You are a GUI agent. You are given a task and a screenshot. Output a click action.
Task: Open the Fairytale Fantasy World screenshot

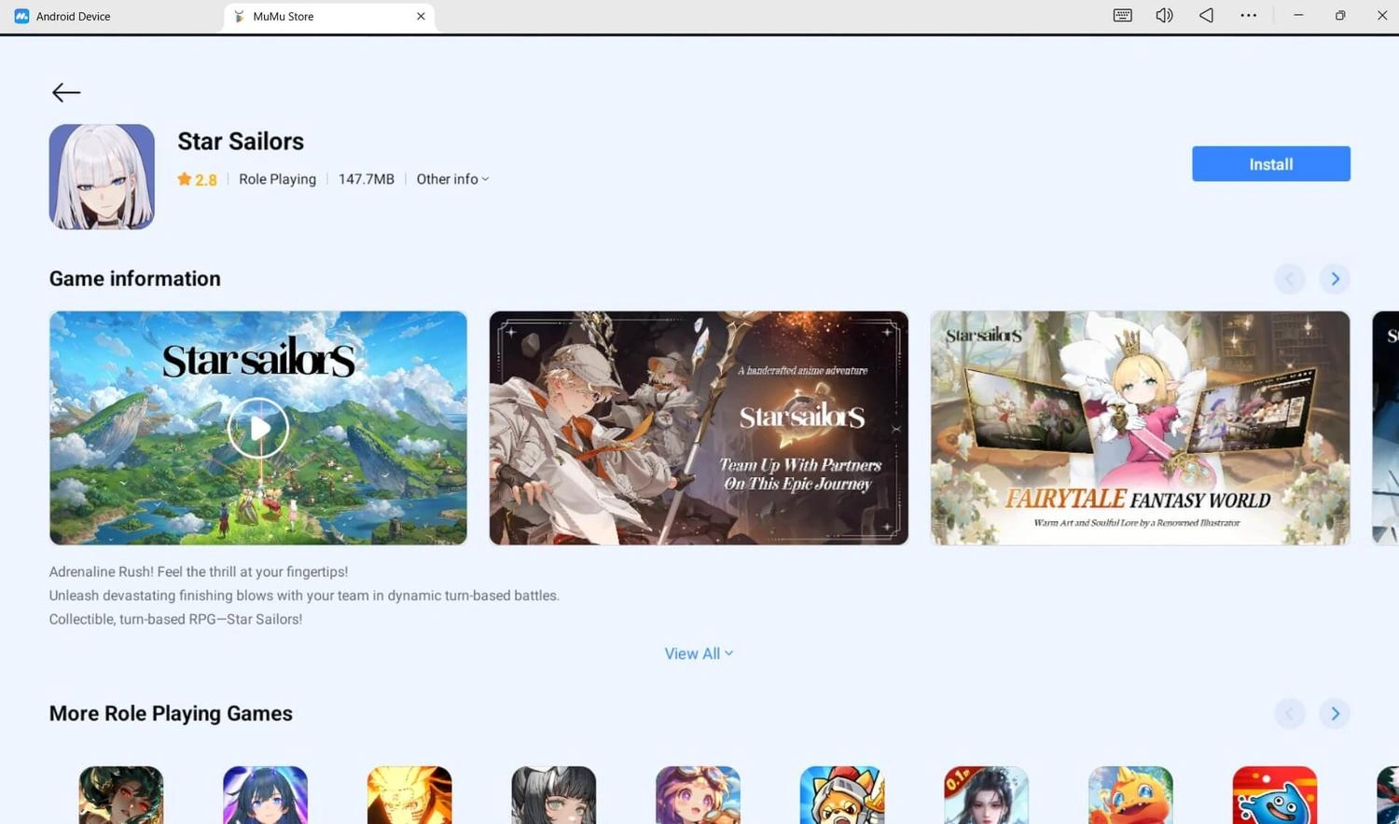pyautogui.click(x=1140, y=428)
